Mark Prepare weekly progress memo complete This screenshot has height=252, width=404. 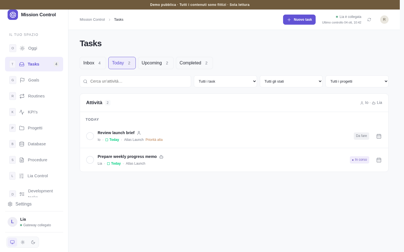90,160
